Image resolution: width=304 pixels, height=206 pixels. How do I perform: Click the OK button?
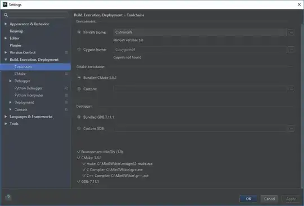(x=248, y=199)
